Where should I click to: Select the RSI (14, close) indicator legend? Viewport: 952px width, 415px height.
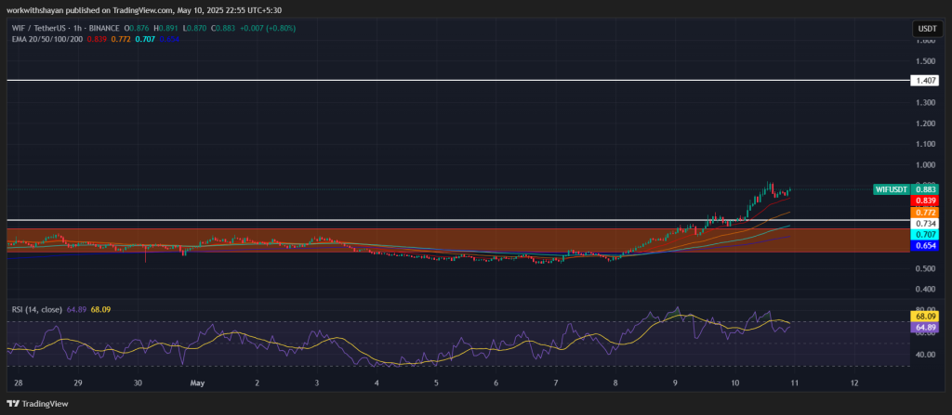pyautogui.click(x=35, y=309)
